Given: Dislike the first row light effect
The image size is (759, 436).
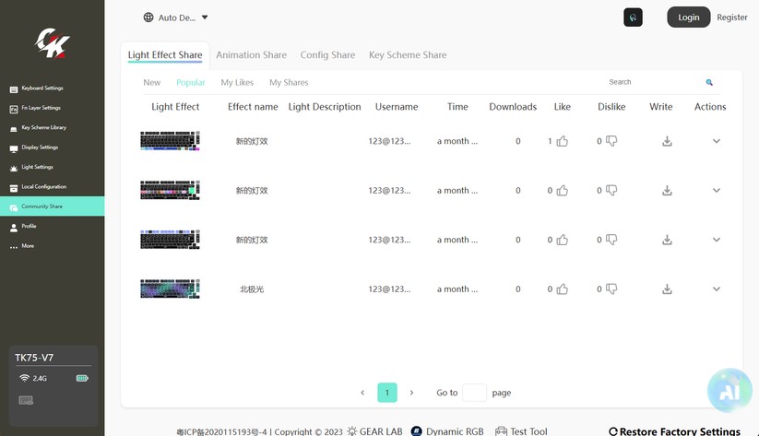Looking at the screenshot, I should (611, 141).
